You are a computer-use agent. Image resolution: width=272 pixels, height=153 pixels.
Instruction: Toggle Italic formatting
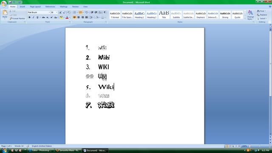point(33,17)
